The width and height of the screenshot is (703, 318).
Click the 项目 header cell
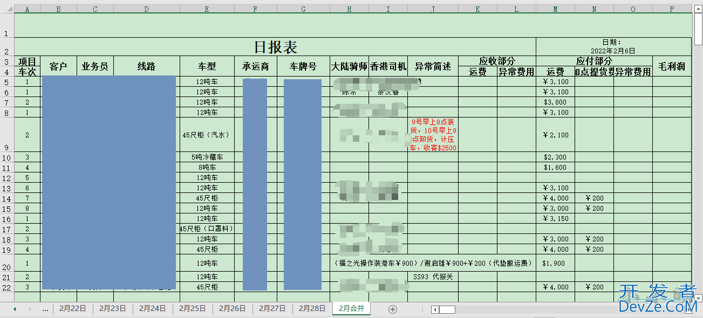pos(27,61)
